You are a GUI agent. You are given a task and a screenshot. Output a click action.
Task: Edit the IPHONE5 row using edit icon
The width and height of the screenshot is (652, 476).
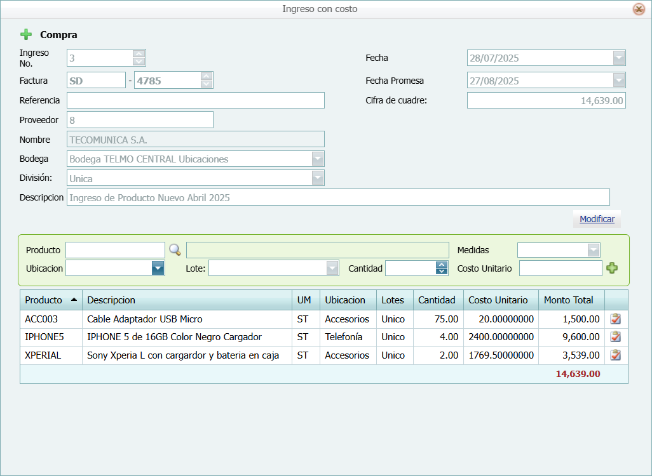point(615,337)
